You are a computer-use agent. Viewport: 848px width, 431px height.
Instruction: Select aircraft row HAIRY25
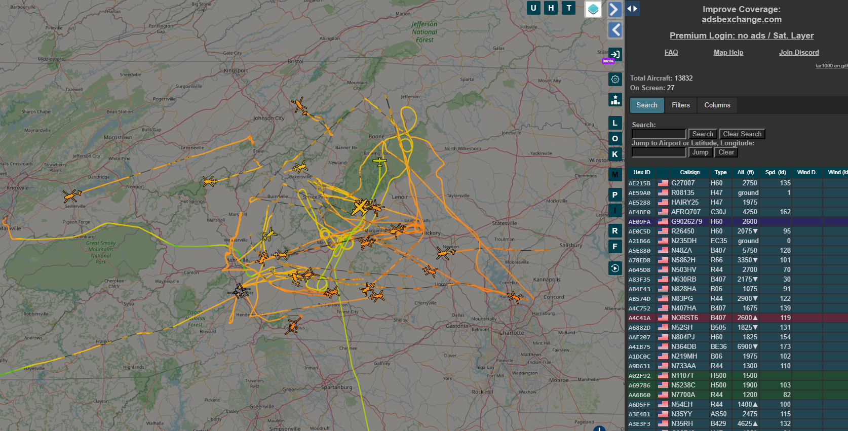click(x=737, y=202)
